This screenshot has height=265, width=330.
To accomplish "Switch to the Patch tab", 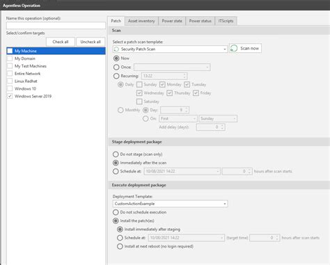I will tap(116, 21).
